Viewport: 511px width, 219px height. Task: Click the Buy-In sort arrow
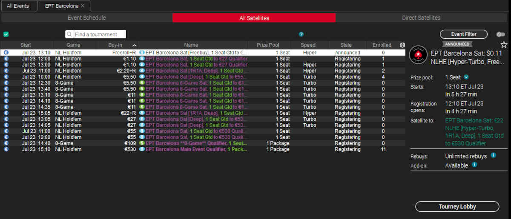[135, 45]
